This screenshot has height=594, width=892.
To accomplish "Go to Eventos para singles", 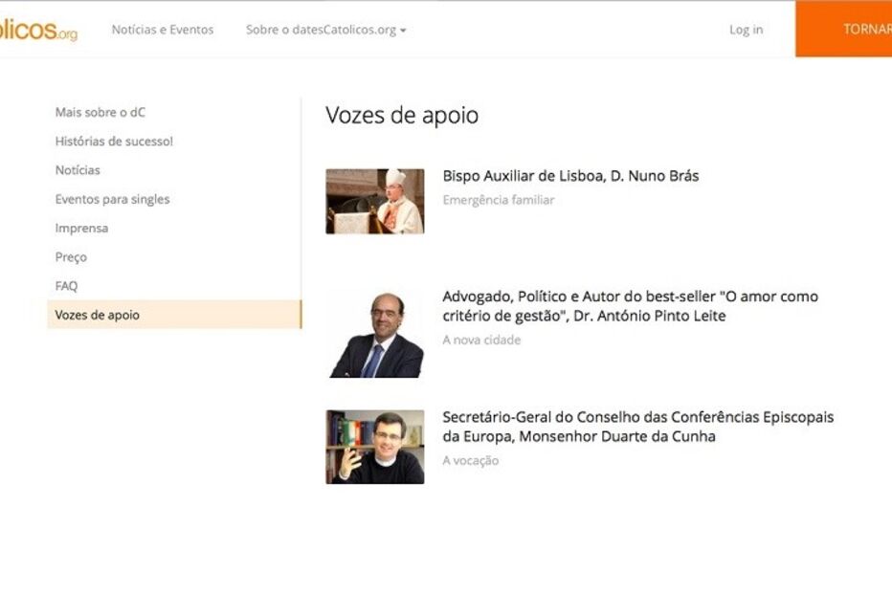I will pyautogui.click(x=113, y=199).
